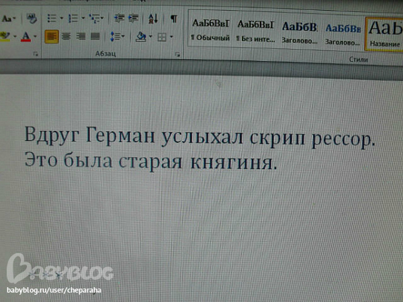Viewport: 403px width, 302px height.
Task: Click the multilevel list icon
Action: (93, 18)
